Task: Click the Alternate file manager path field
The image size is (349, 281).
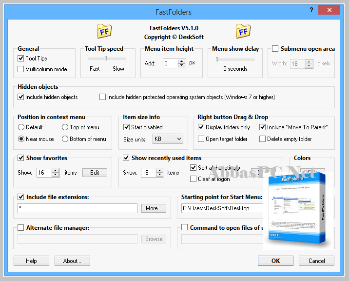Action: point(78,239)
